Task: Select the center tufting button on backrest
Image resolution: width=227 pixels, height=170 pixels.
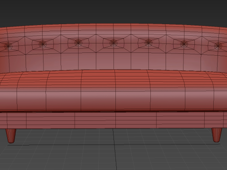Action: 113,43
